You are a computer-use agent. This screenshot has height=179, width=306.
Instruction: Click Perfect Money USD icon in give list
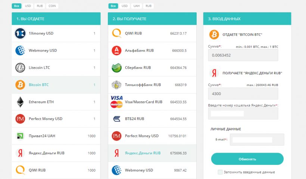(20, 119)
